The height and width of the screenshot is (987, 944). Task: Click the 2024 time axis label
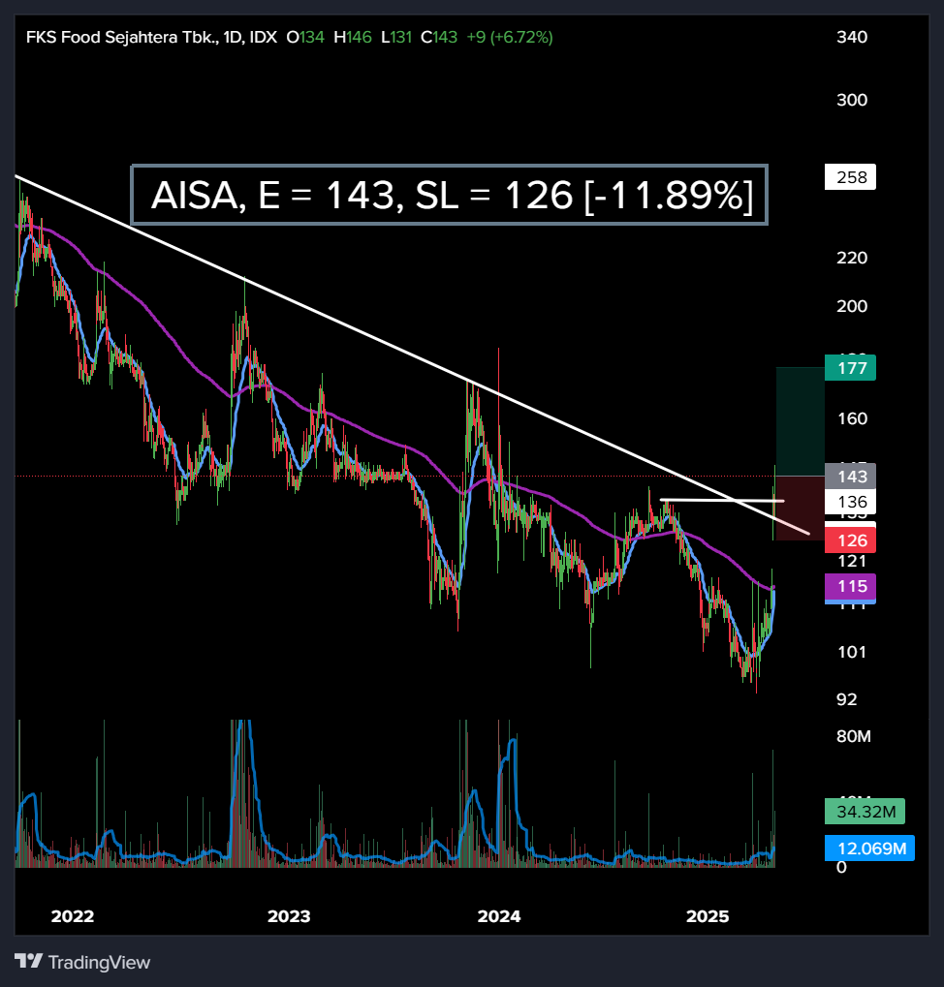(x=499, y=916)
